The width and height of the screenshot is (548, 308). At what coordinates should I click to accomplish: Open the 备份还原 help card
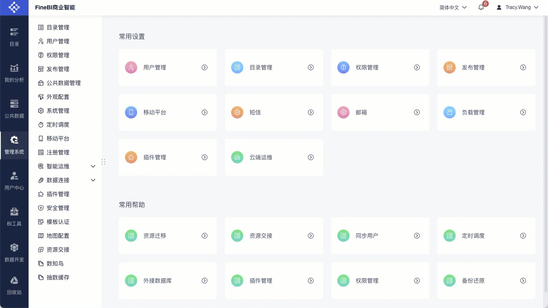point(486,281)
